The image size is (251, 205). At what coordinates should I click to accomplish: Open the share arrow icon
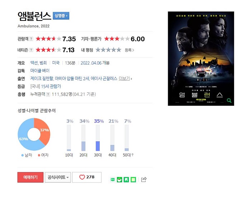[144, 179]
